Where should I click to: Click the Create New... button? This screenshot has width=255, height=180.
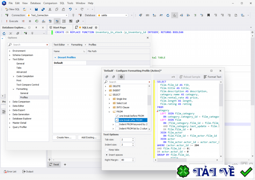[x=64, y=137]
